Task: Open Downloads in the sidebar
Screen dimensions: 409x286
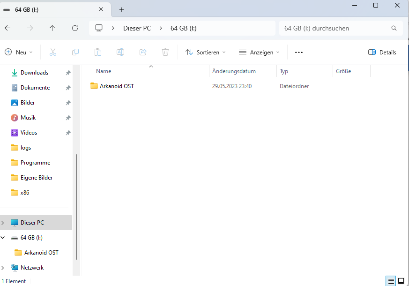Action: [x=34, y=73]
